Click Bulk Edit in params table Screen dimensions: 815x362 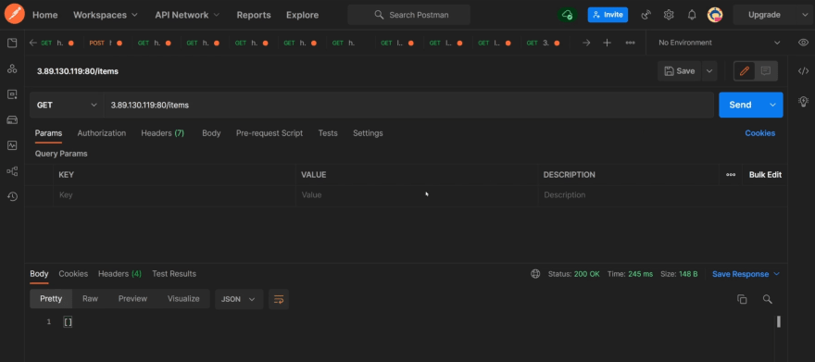click(765, 175)
